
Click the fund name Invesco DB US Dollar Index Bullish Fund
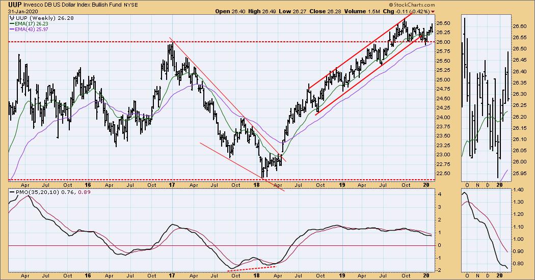tap(72, 5)
